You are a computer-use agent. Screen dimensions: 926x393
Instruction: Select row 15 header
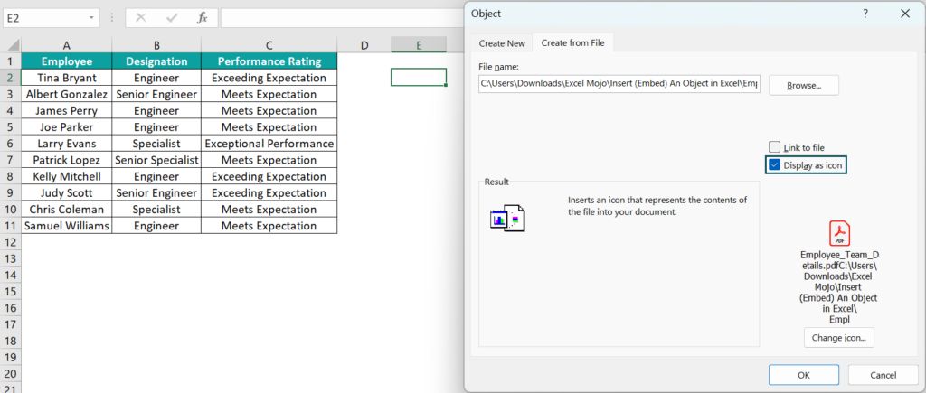coord(11,292)
